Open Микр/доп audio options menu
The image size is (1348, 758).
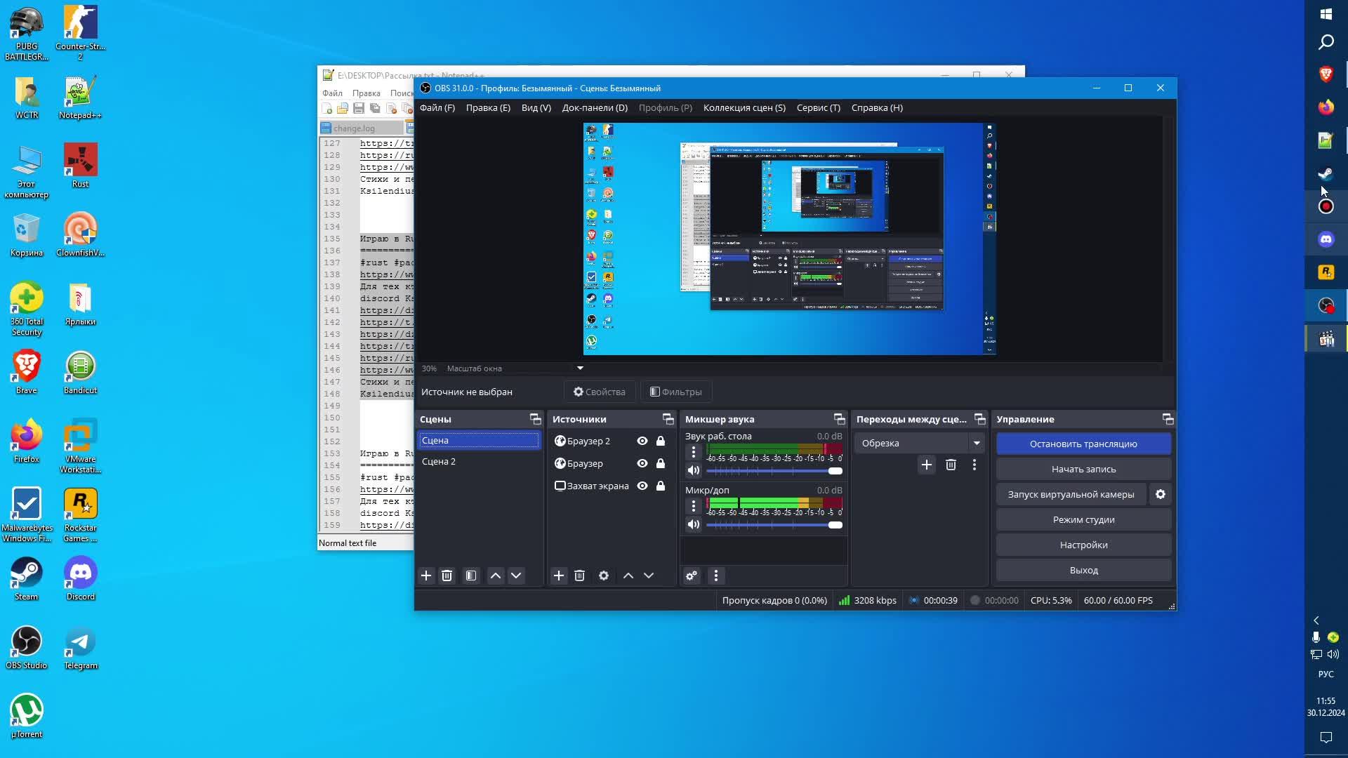pos(693,505)
